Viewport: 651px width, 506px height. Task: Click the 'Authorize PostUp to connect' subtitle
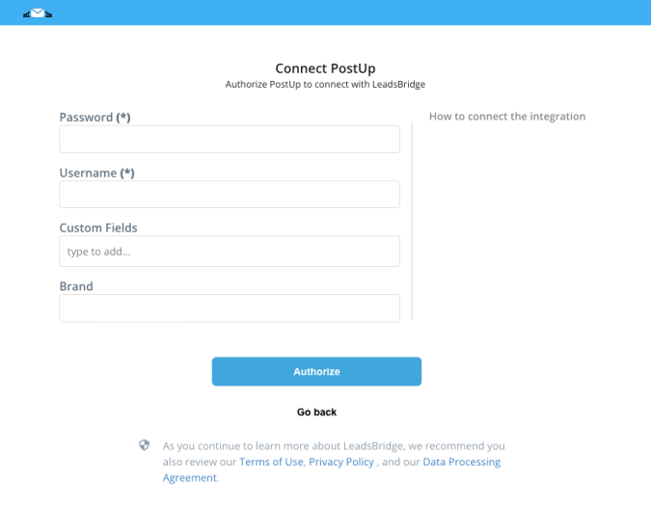pos(326,84)
